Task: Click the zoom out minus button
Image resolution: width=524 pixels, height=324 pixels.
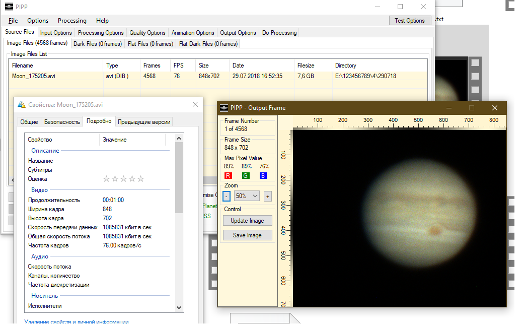Action: tap(227, 196)
